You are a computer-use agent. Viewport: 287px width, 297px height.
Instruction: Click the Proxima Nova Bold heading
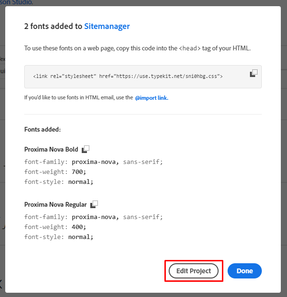51,149
